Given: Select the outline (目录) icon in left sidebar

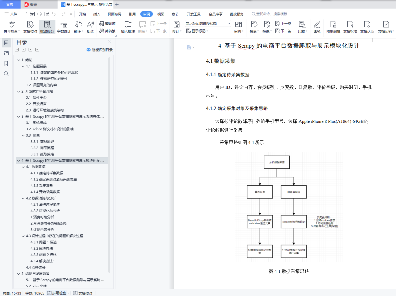Looking at the screenshot, I should [x=6, y=43].
